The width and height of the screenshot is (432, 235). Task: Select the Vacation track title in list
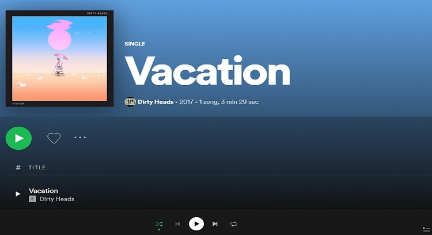43,191
